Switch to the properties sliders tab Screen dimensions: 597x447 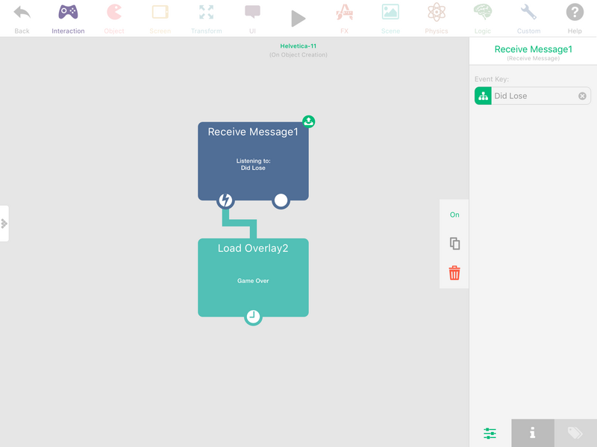(490, 433)
